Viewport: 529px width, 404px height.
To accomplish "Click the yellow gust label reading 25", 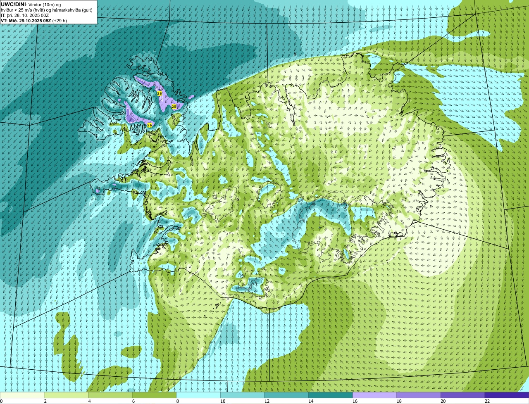I will coord(174,107).
